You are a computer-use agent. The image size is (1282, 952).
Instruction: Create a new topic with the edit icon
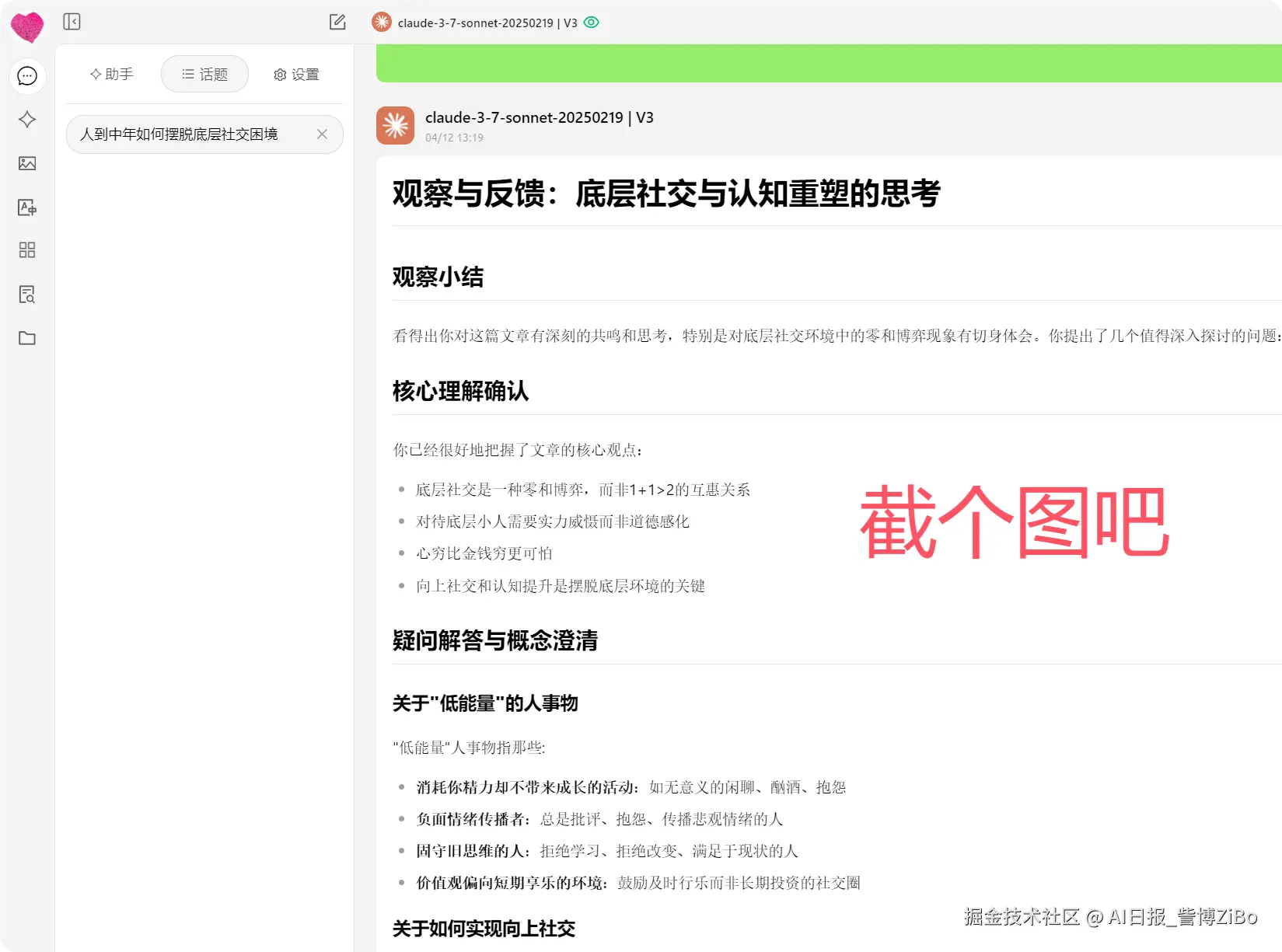point(337,23)
